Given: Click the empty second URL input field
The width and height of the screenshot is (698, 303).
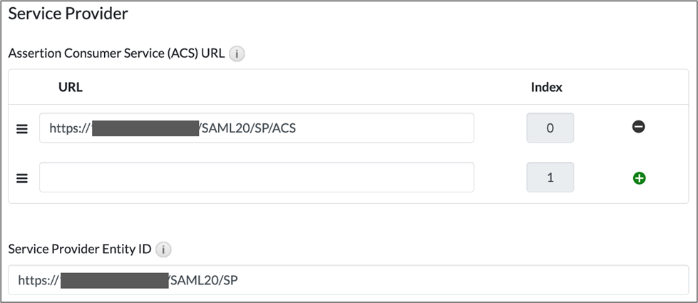Looking at the screenshot, I should coord(257,178).
